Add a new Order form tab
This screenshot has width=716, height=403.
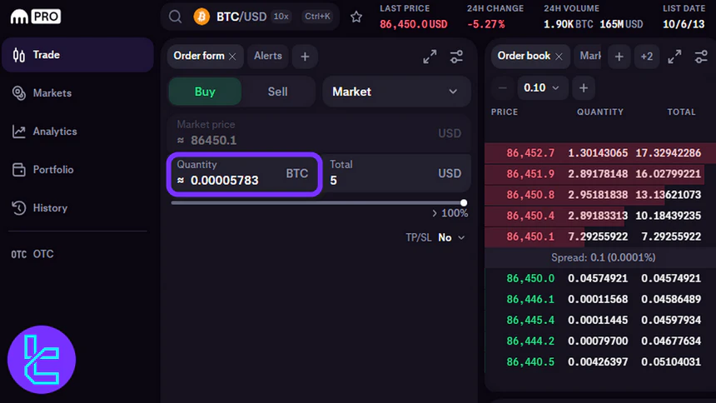click(305, 57)
